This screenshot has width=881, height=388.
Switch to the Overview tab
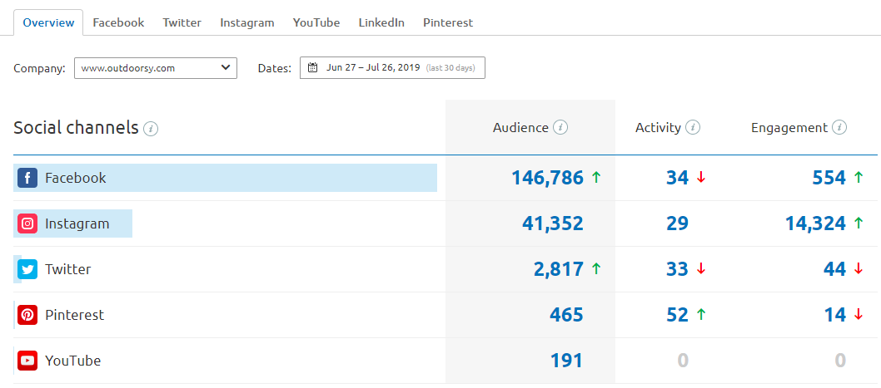[48, 23]
